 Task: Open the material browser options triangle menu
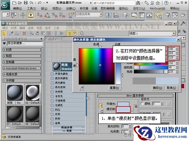click(4, 43)
